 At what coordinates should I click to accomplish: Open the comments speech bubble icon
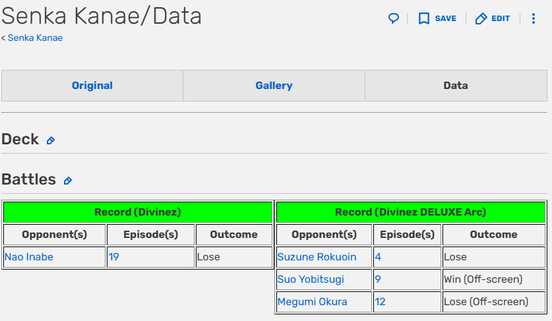pos(394,18)
